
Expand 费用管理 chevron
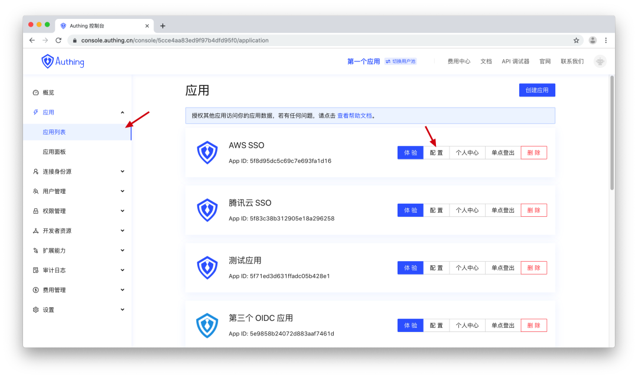(x=122, y=290)
